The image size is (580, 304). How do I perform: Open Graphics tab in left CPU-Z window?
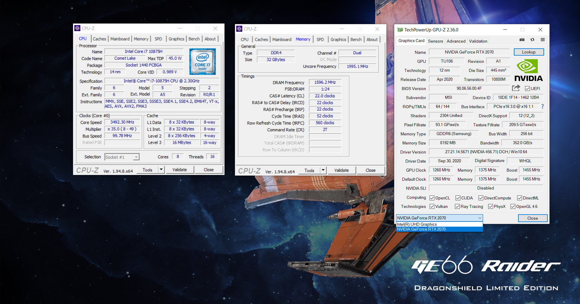(176, 39)
